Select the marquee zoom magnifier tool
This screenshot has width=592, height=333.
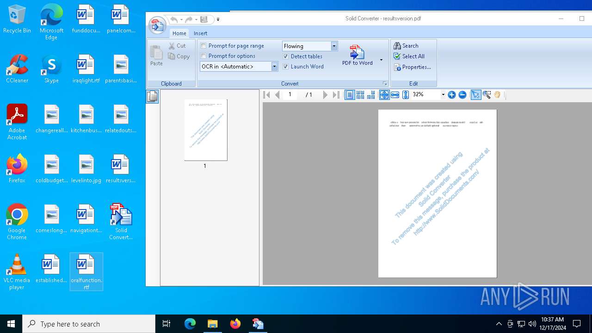tap(487, 95)
